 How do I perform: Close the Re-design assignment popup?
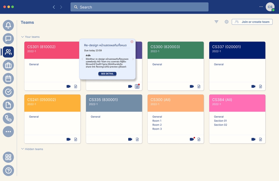[x=132, y=42]
